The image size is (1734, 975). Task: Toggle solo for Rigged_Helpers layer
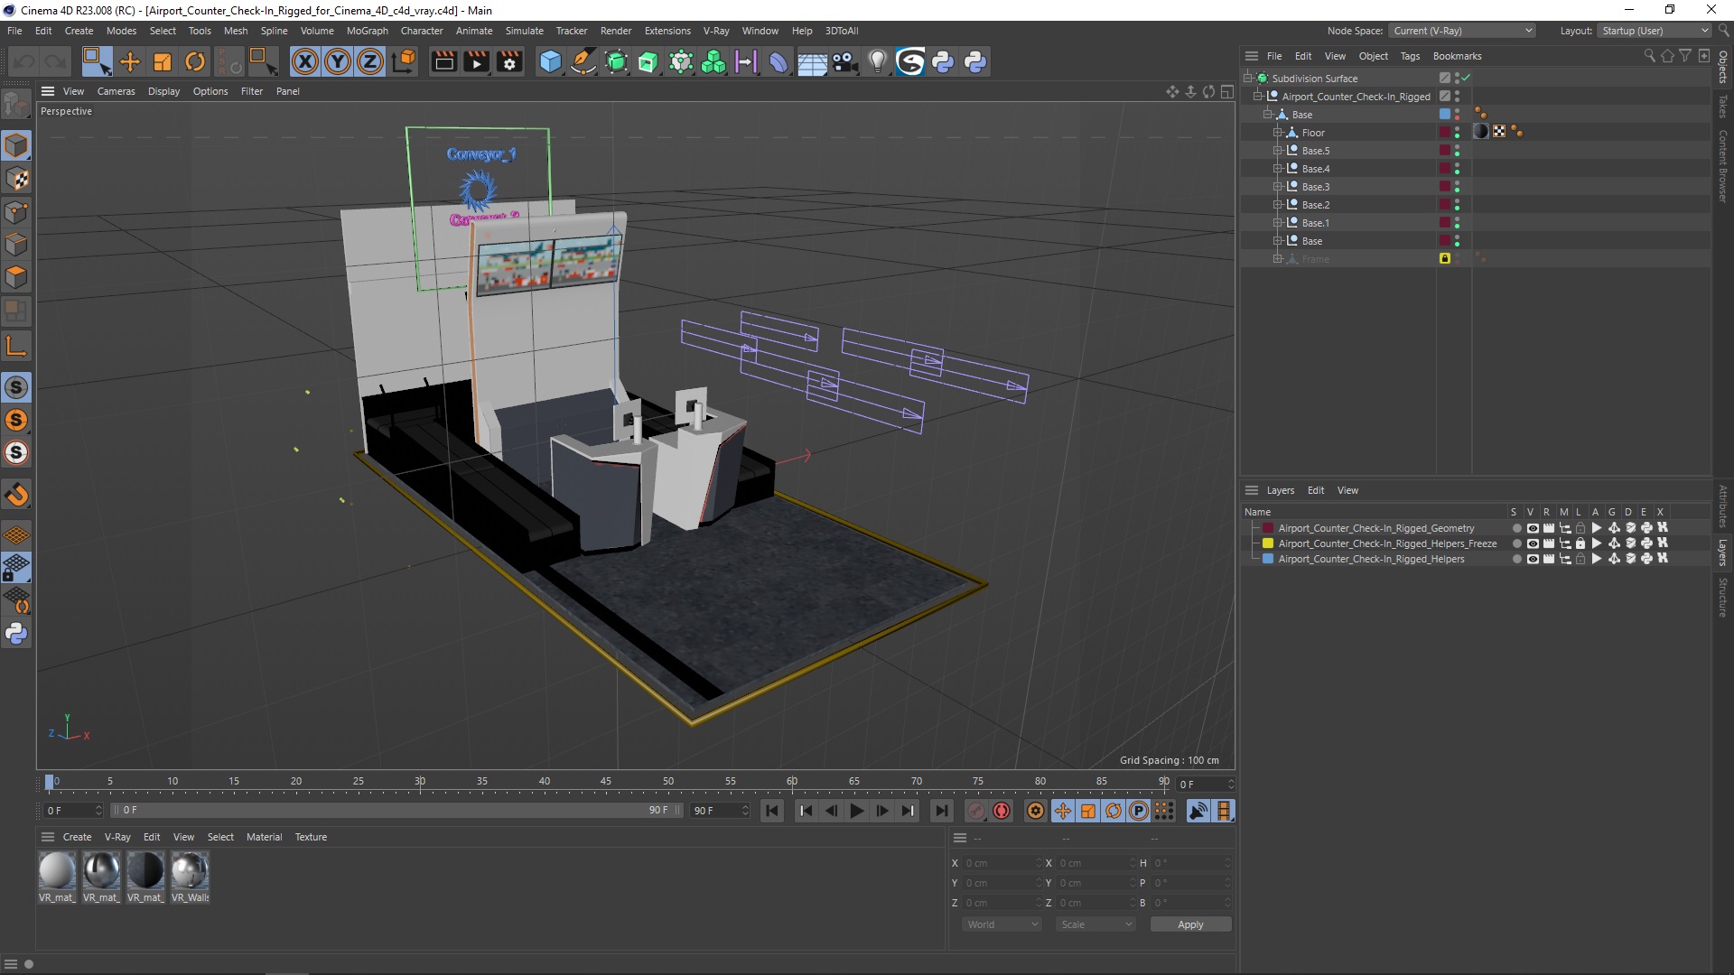point(1516,559)
